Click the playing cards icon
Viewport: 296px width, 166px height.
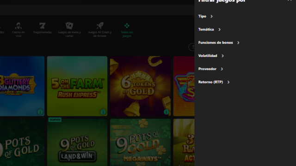(x=69, y=26)
